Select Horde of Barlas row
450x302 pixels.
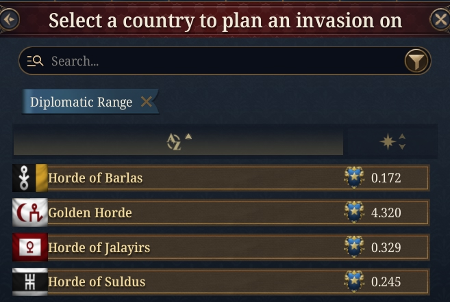pos(221,178)
